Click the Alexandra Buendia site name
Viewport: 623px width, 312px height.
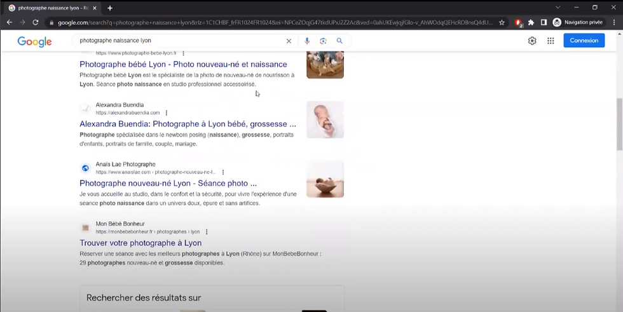coord(120,105)
